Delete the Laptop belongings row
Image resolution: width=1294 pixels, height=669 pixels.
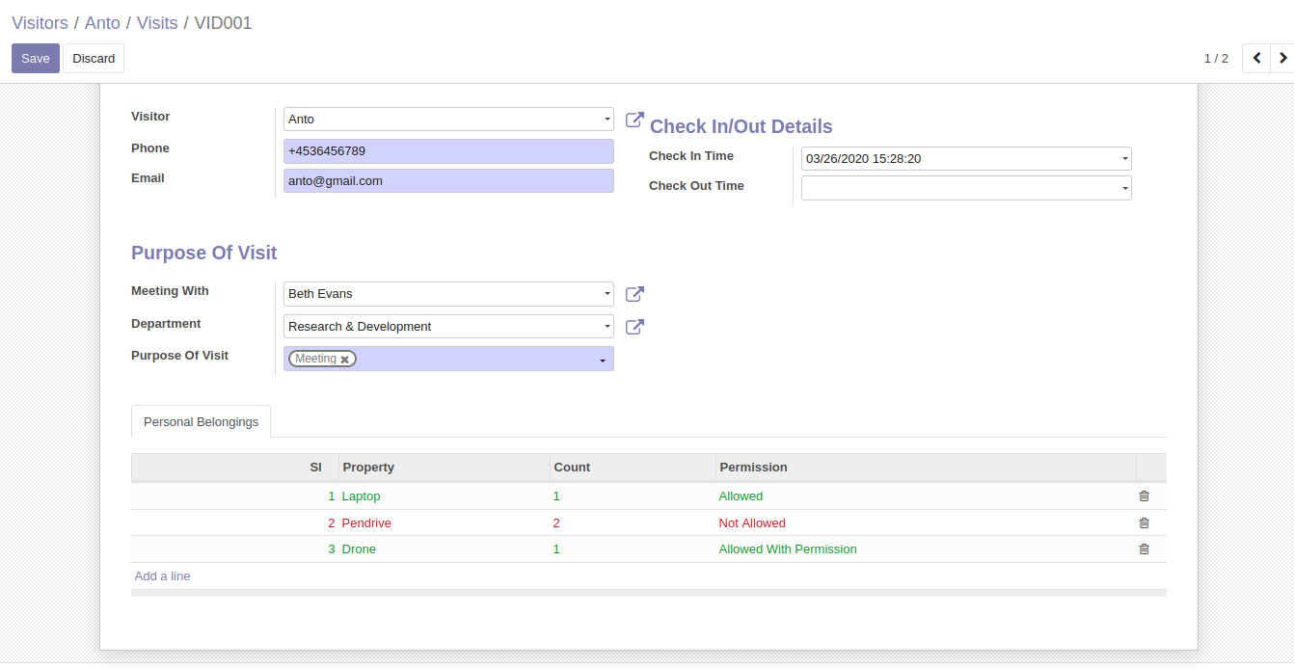coord(1145,496)
